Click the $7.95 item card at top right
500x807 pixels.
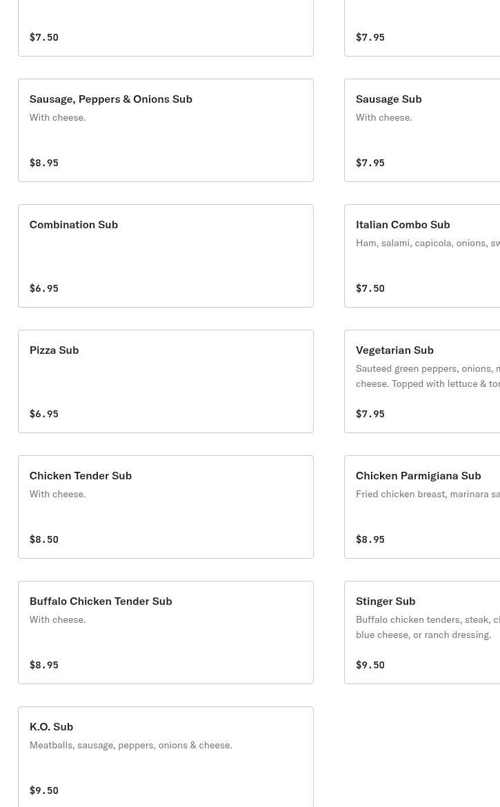pos(422,28)
